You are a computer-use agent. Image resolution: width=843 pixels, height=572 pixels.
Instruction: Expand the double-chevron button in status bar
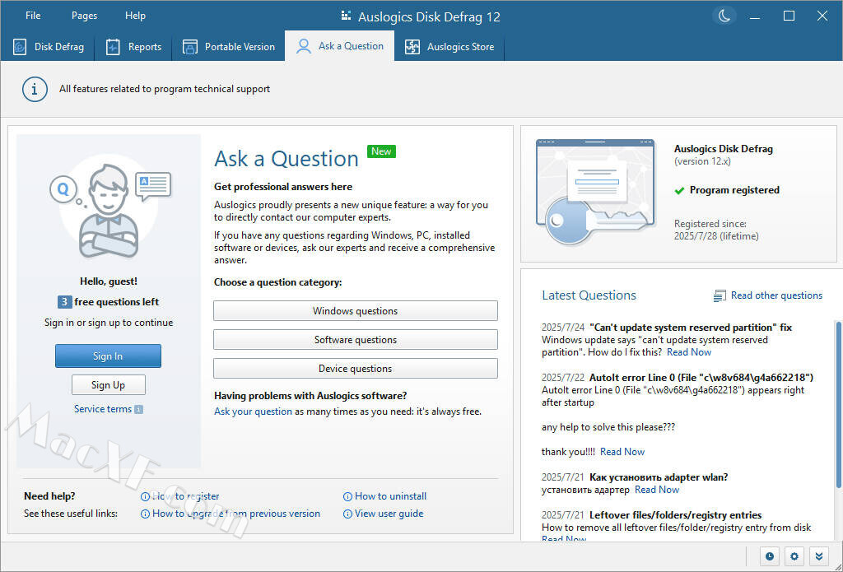click(819, 556)
